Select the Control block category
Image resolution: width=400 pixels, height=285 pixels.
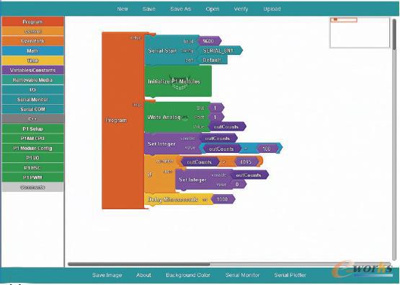[x=32, y=32]
